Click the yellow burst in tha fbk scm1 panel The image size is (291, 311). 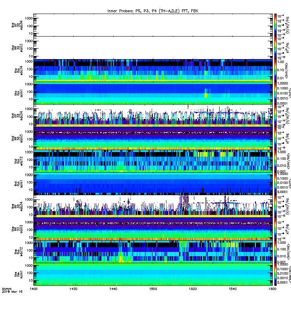pyautogui.click(x=207, y=95)
